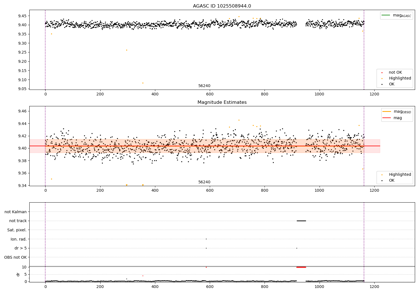
Task: Click the 'dr > 5' axis label
Action: [x=21, y=248]
